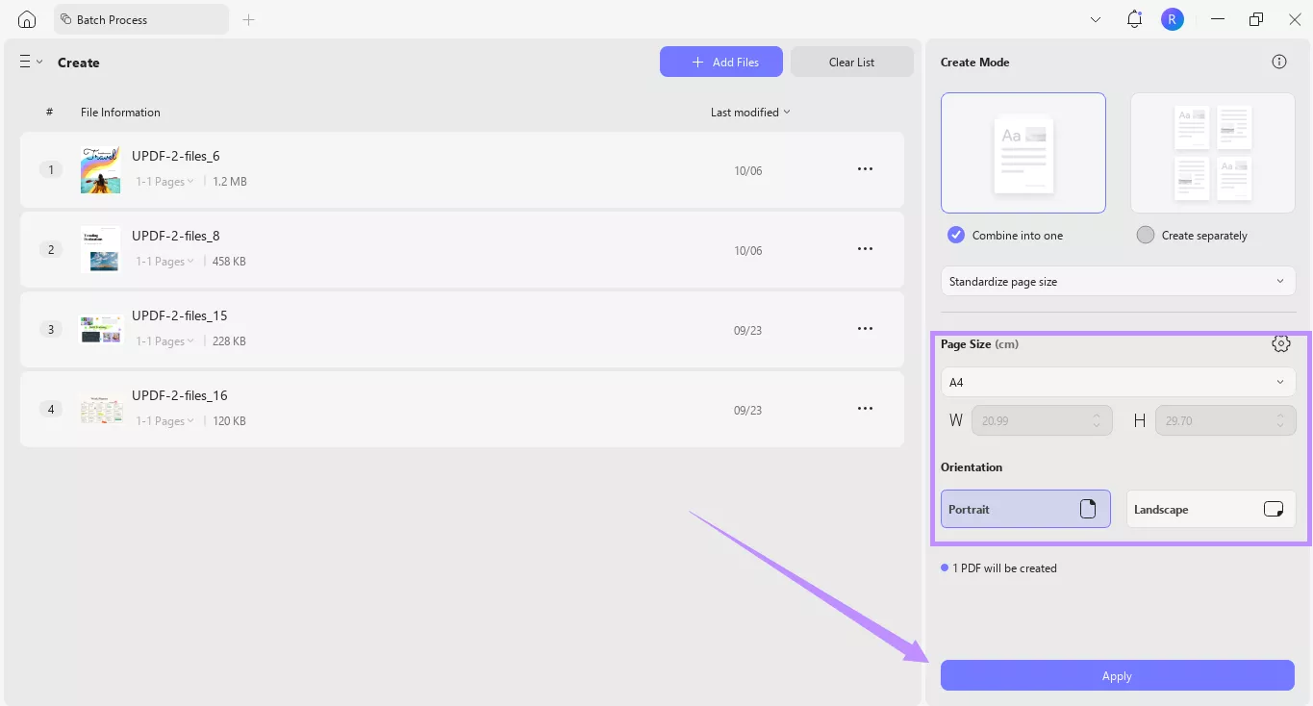
Task: Open notifications via the bell icon
Action: (1133, 18)
